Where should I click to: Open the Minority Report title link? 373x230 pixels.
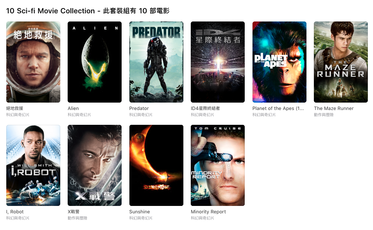[208, 212]
